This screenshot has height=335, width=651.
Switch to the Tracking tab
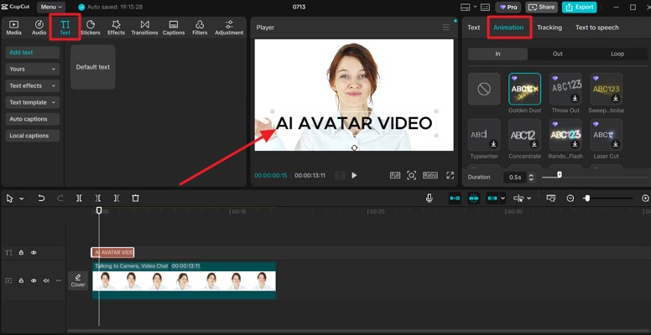549,28
